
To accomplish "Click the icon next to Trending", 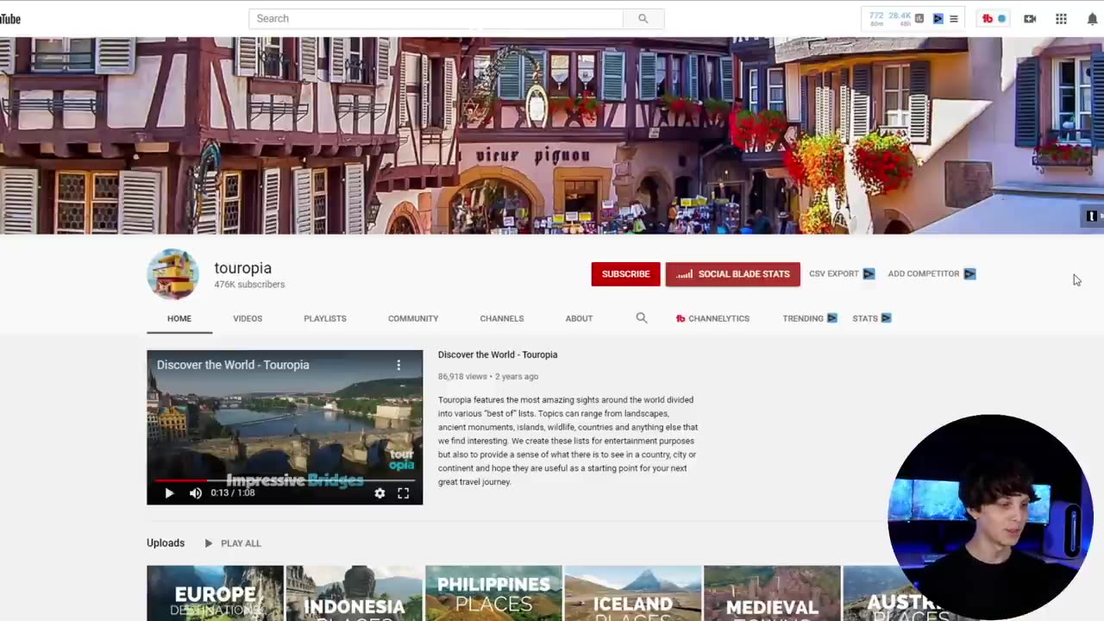I will [832, 318].
